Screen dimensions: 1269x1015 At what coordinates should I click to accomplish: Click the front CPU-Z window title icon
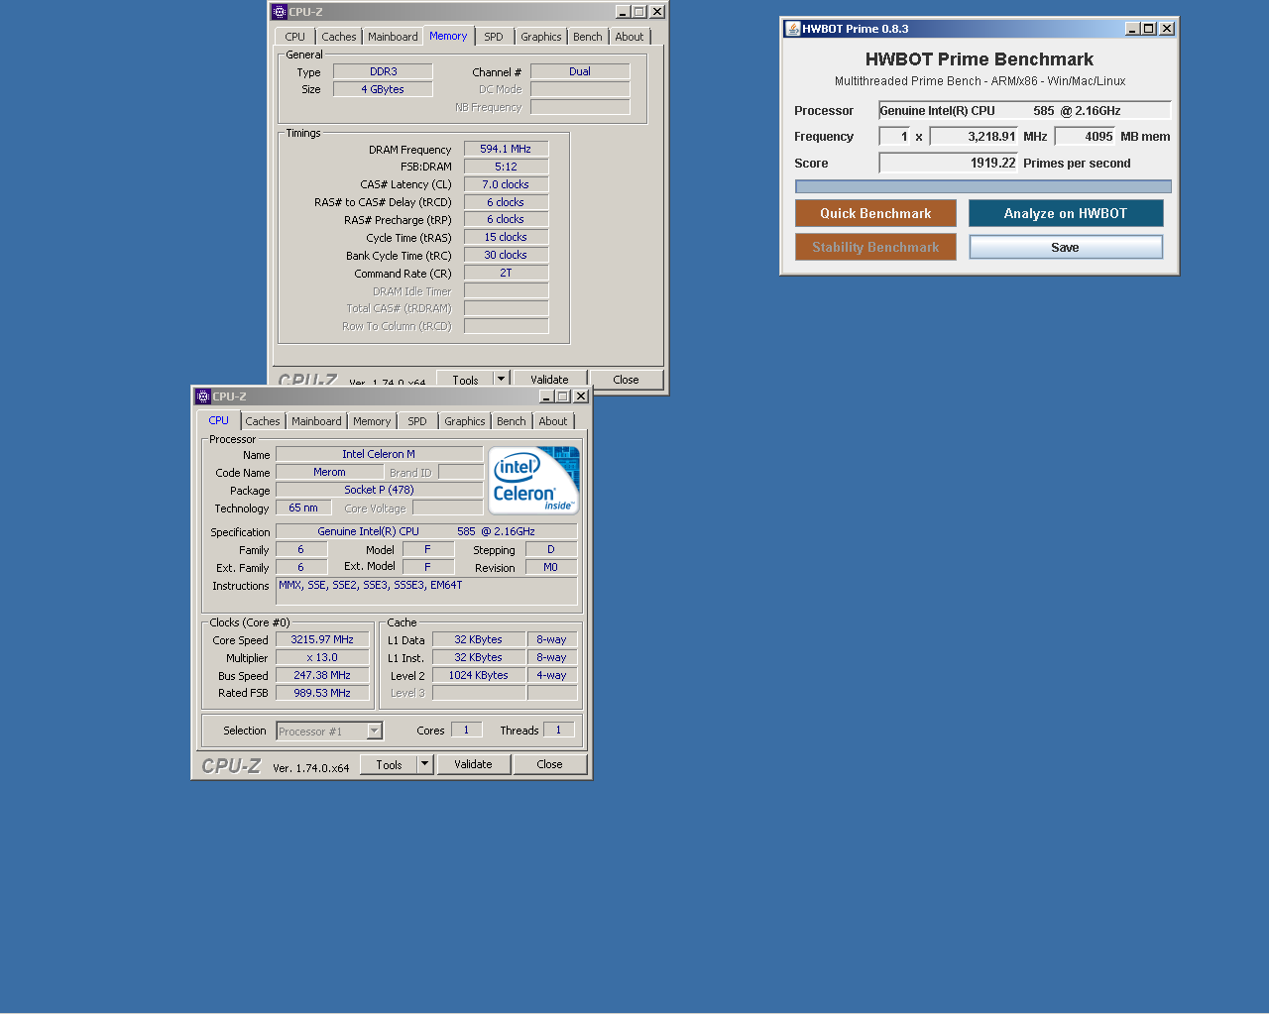pyautogui.click(x=203, y=396)
